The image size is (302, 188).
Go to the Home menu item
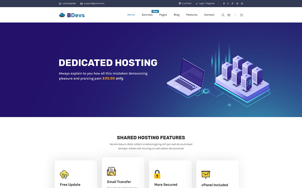(131, 15)
